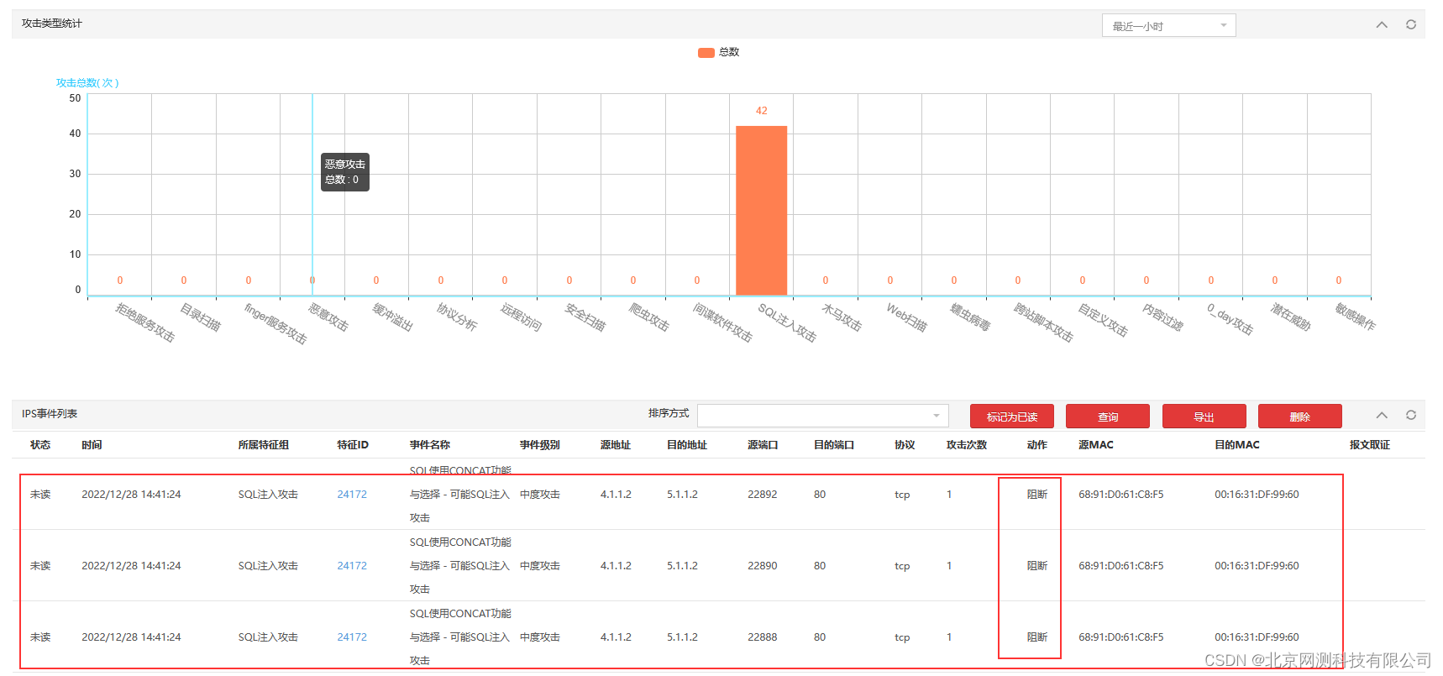Click the 敏感操作 axis label
Viewport: 1443px width, 676px height.
(1356, 317)
